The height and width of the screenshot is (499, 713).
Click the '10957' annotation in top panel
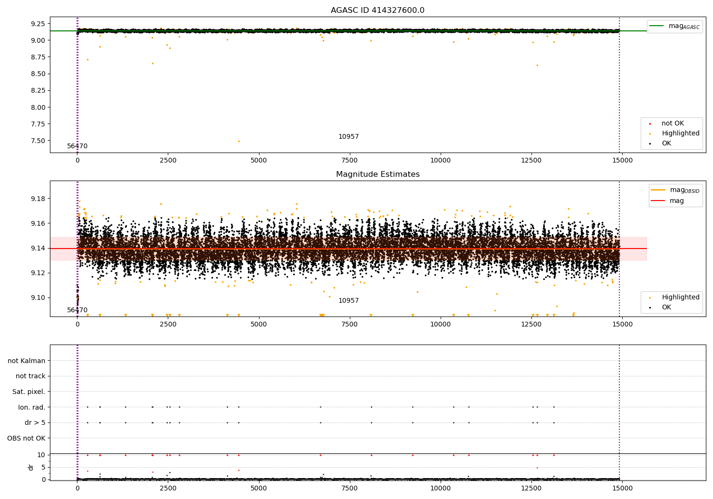click(348, 137)
